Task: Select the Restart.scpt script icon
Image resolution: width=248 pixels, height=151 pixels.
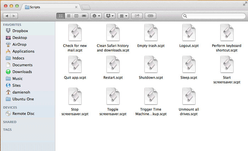Action: pyautogui.click(x=113, y=64)
